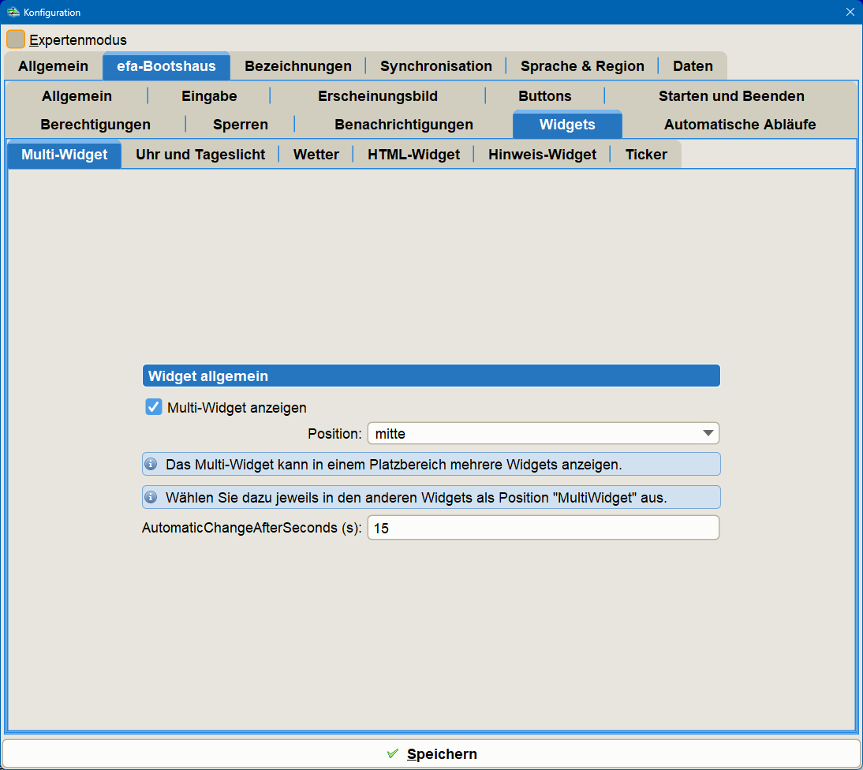Click the arrow on the Position dropdown
This screenshot has height=770, width=863.
click(708, 433)
